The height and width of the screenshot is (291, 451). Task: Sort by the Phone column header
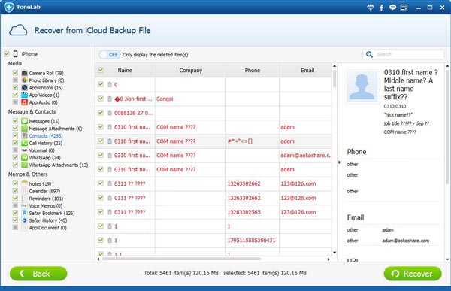253,70
